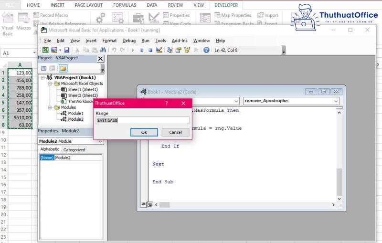Click OK in ThuthuatOffice dialog

coord(144,132)
